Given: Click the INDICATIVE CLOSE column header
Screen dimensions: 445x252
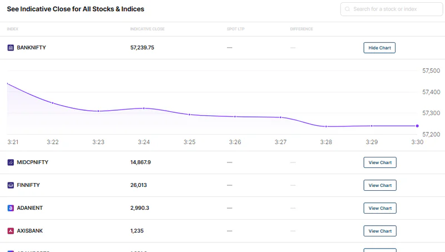Looking at the screenshot, I should [147, 29].
